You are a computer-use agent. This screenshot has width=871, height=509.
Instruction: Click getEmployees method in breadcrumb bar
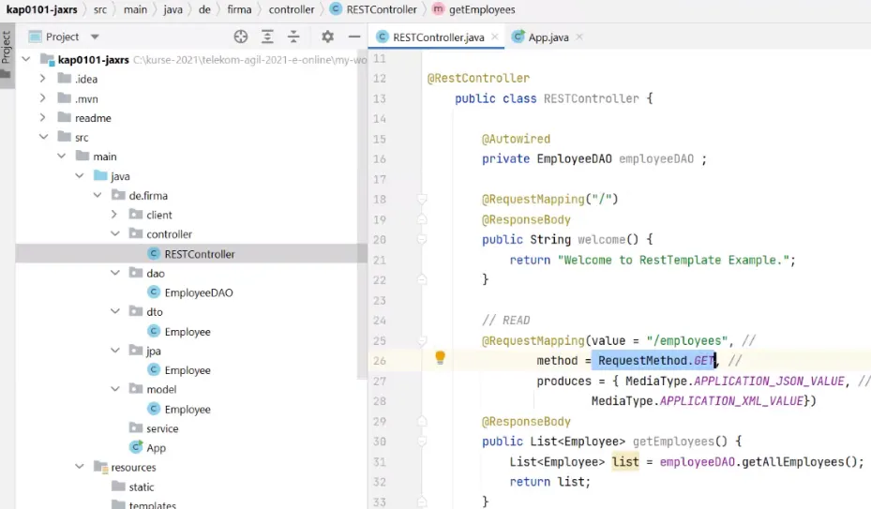click(x=473, y=9)
